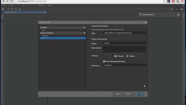The image size is (186, 105).
Task: Click the paint bucket toolbar icon
Action: [182, 9]
